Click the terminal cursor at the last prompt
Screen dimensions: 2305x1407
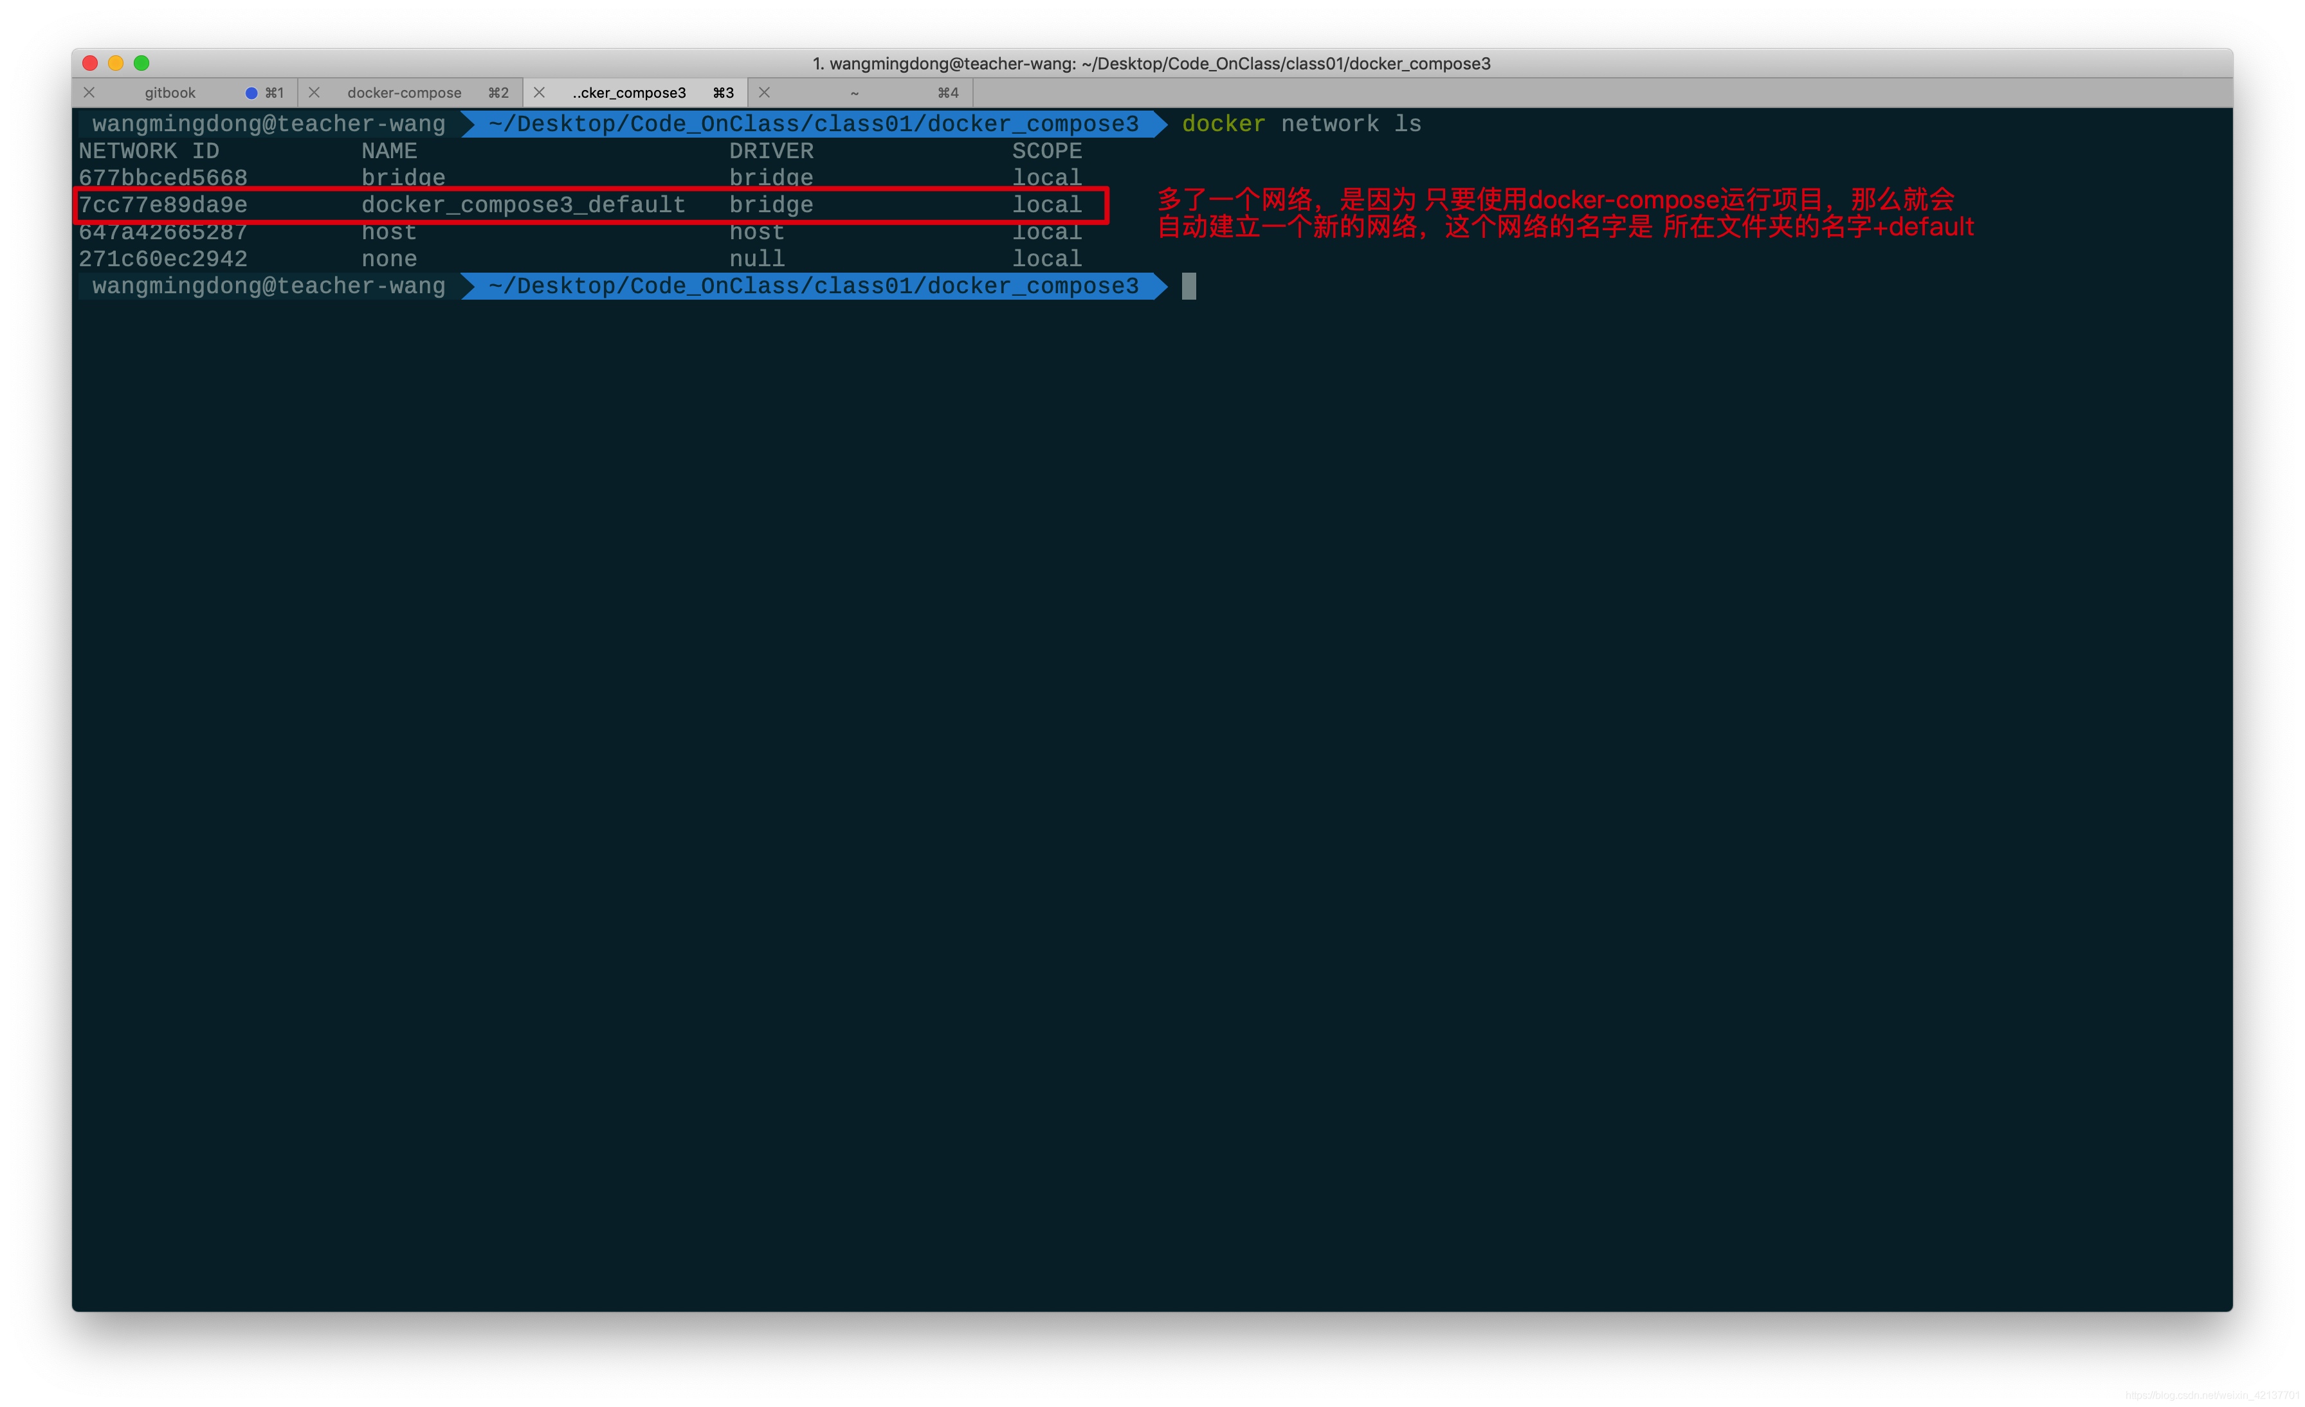coord(1189,286)
